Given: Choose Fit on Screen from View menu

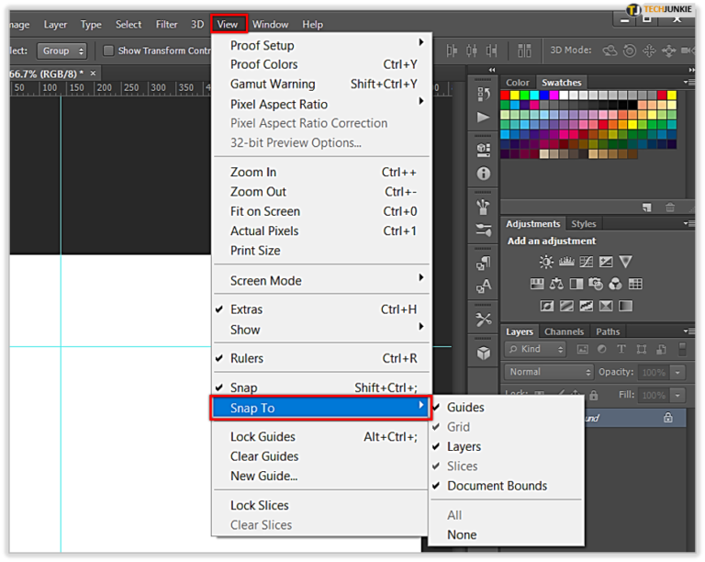Looking at the screenshot, I should click(321, 211).
